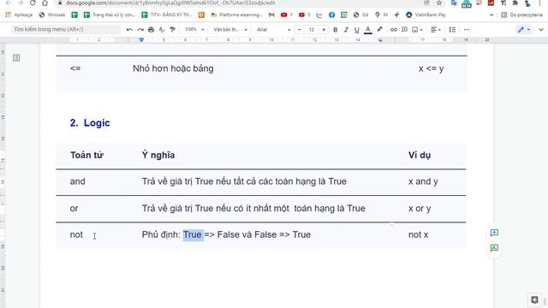Click the 'Nhỏ hơn hoặc bằng' text

[x=173, y=68]
